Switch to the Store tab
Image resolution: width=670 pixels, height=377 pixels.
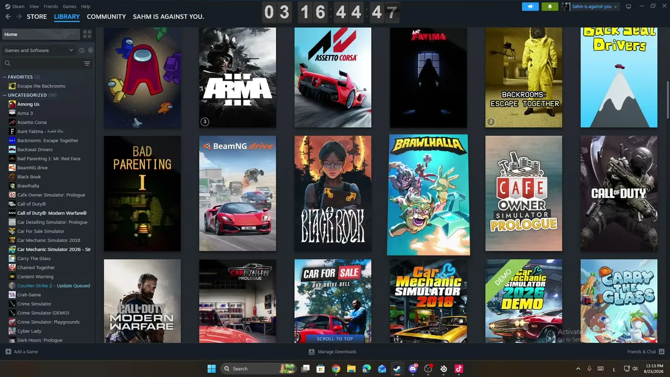37,17
